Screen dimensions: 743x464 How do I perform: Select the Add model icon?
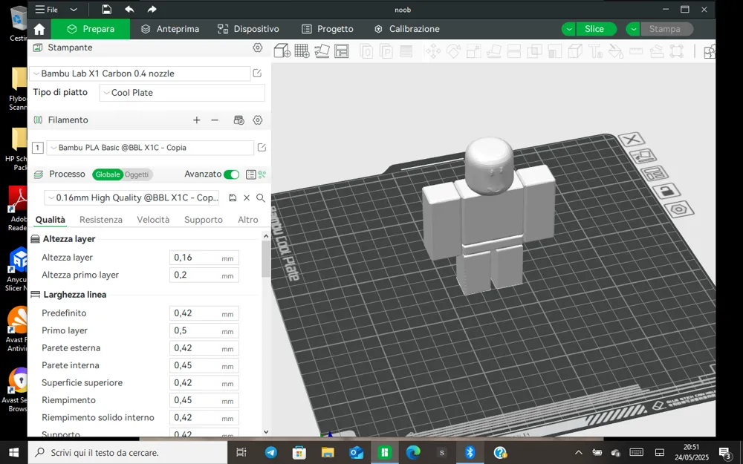282,50
